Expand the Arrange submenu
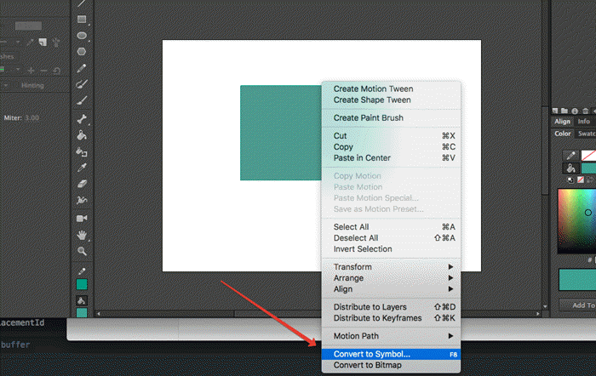 tap(348, 278)
